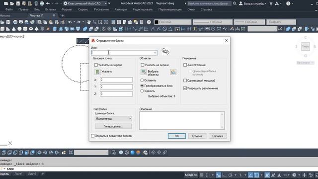The width and height of the screenshot is (318, 179).
Task: Open 'Классический AutoCAD' workspace dropdown
Action: click(85, 3)
